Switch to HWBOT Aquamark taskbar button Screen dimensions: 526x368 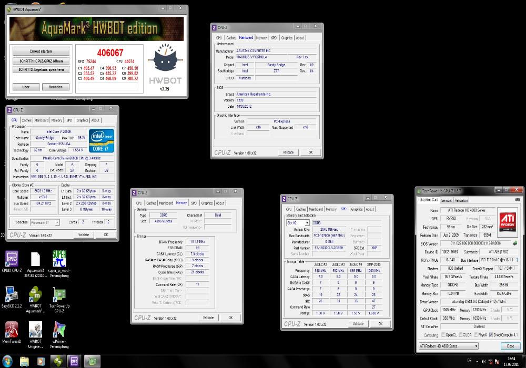point(58,361)
